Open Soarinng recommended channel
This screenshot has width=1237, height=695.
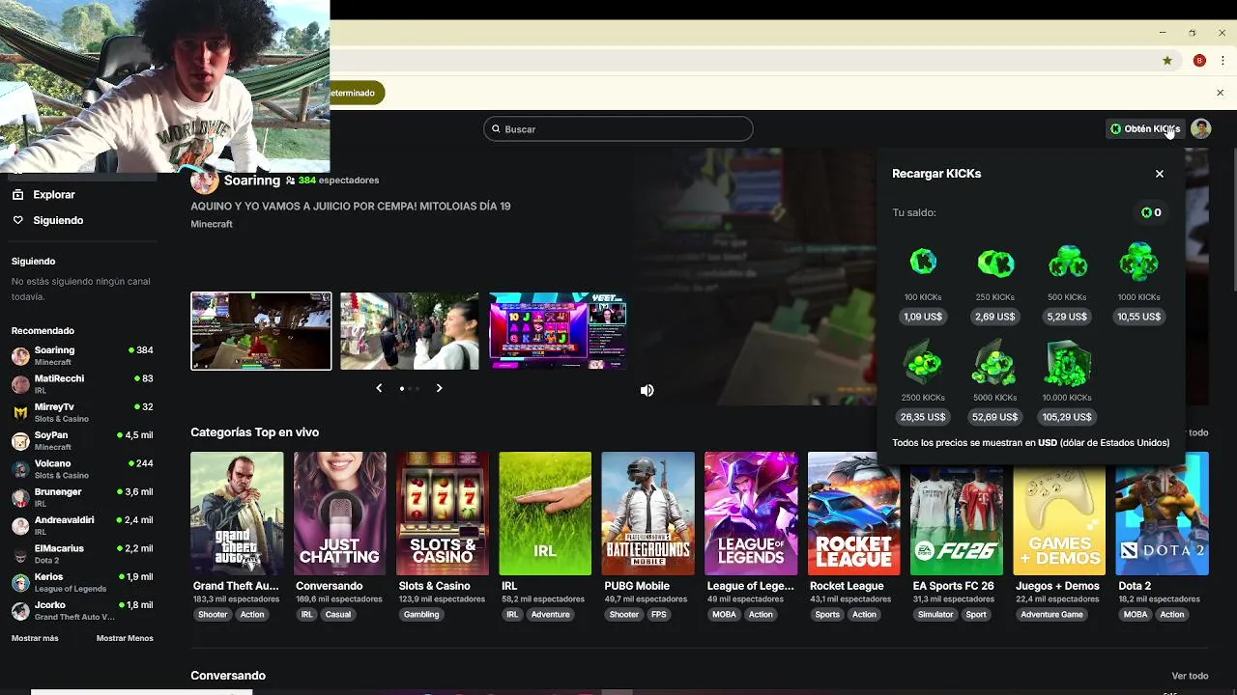click(x=82, y=355)
